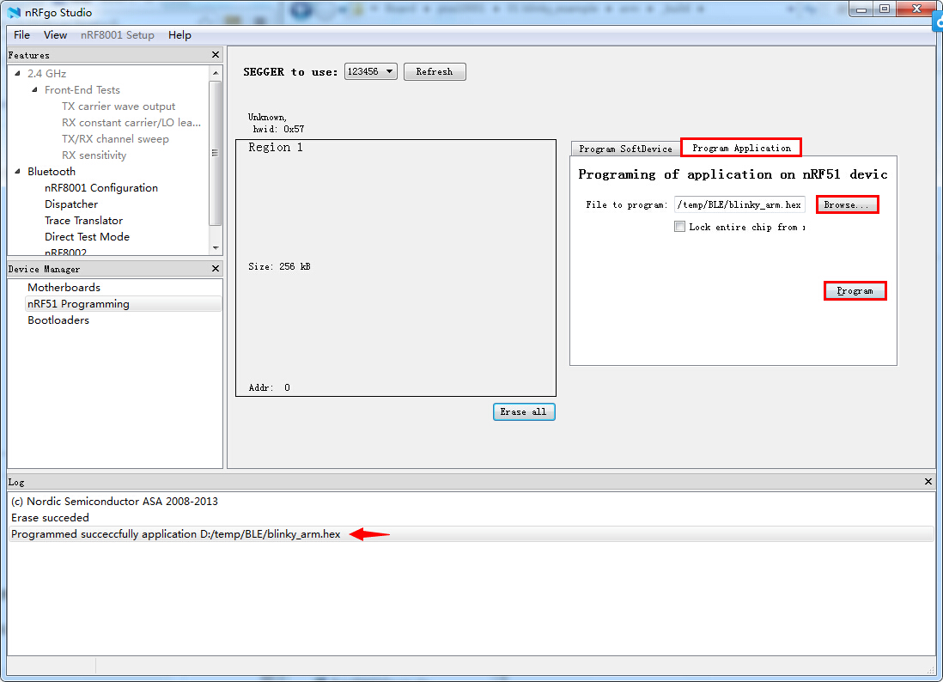Select Bootloaders in Device Manager
Screen dimensions: 943x682
[x=58, y=320]
